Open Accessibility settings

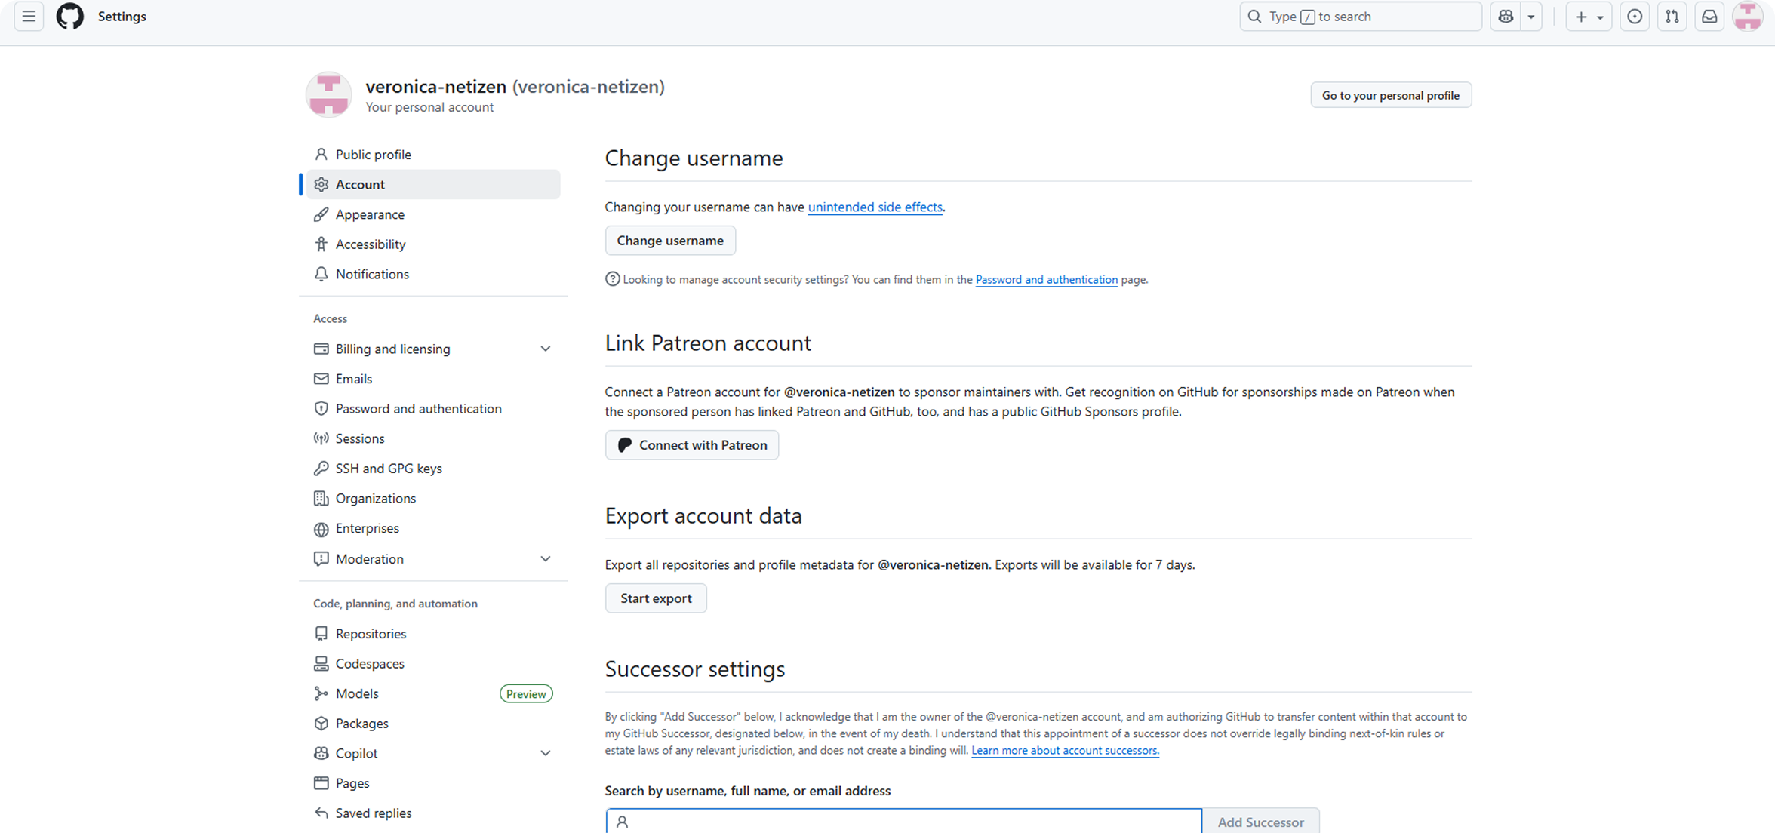pyautogui.click(x=433, y=244)
